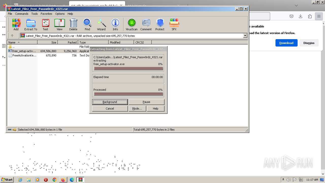Click the Delete trash can icon
The height and width of the screenshot is (183, 325).
point(73,25)
